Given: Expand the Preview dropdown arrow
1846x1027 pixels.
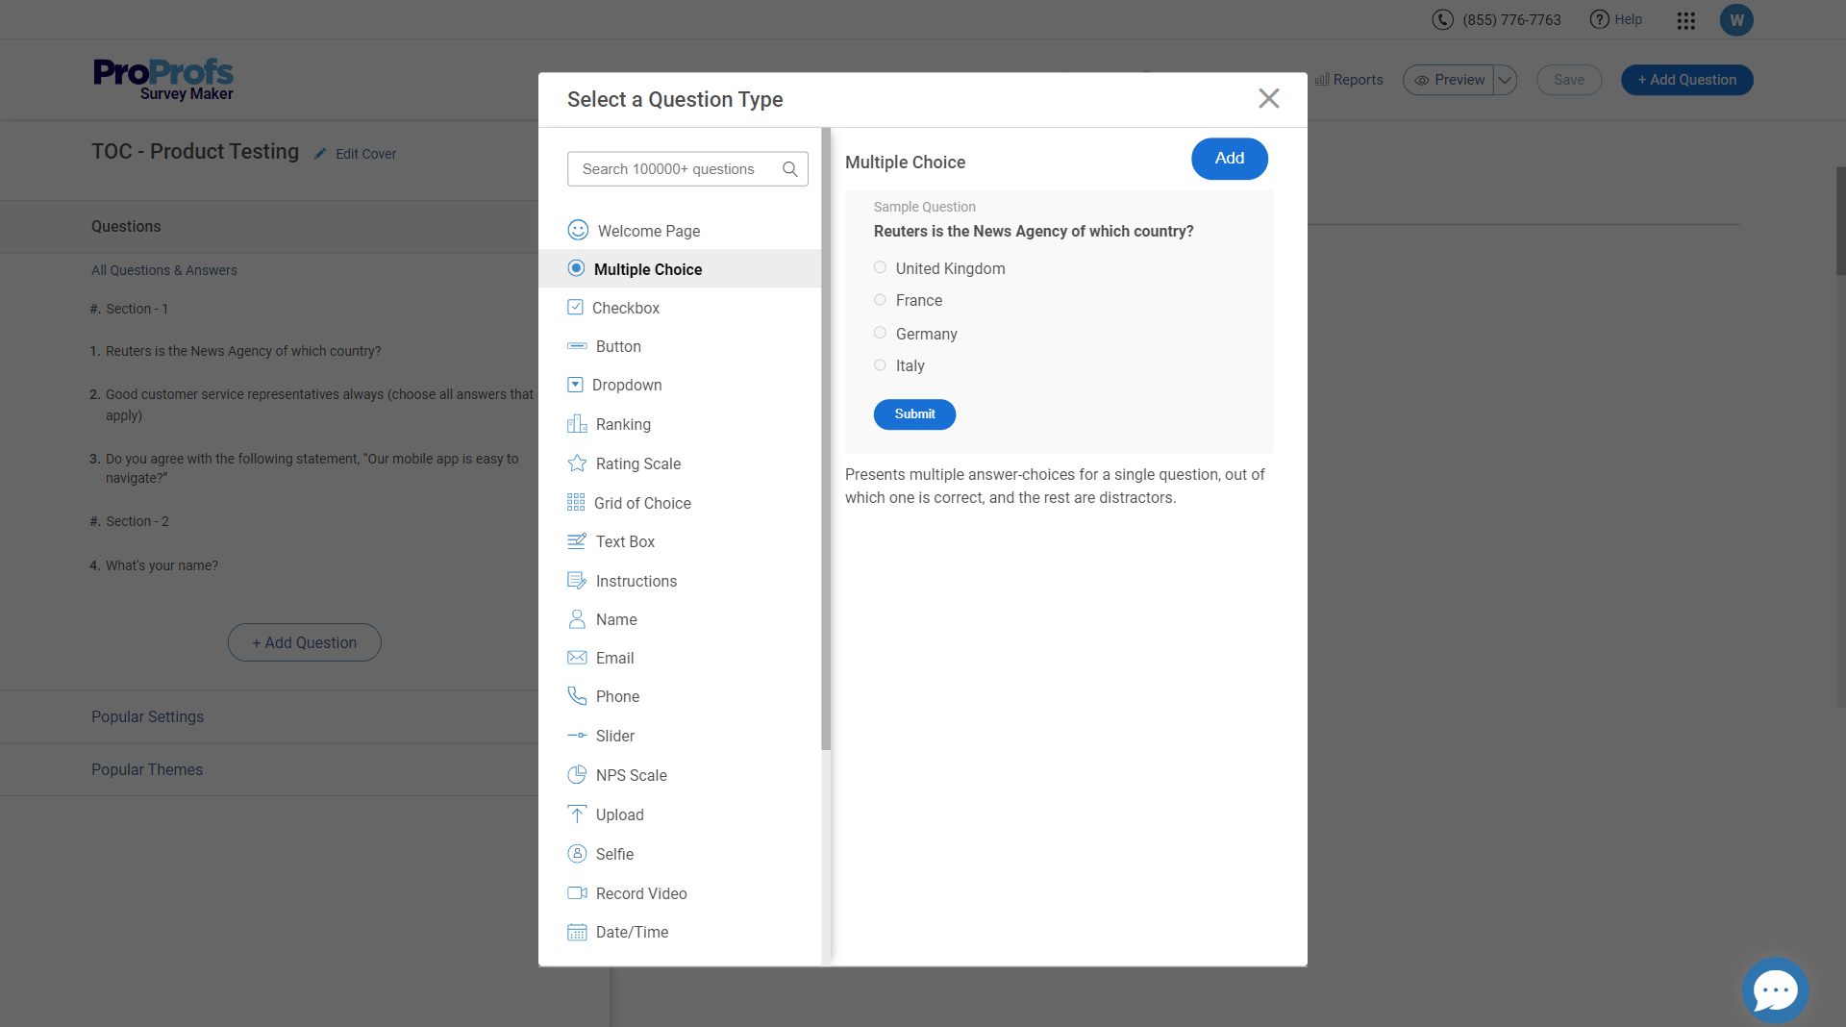Looking at the screenshot, I should tap(1506, 80).
